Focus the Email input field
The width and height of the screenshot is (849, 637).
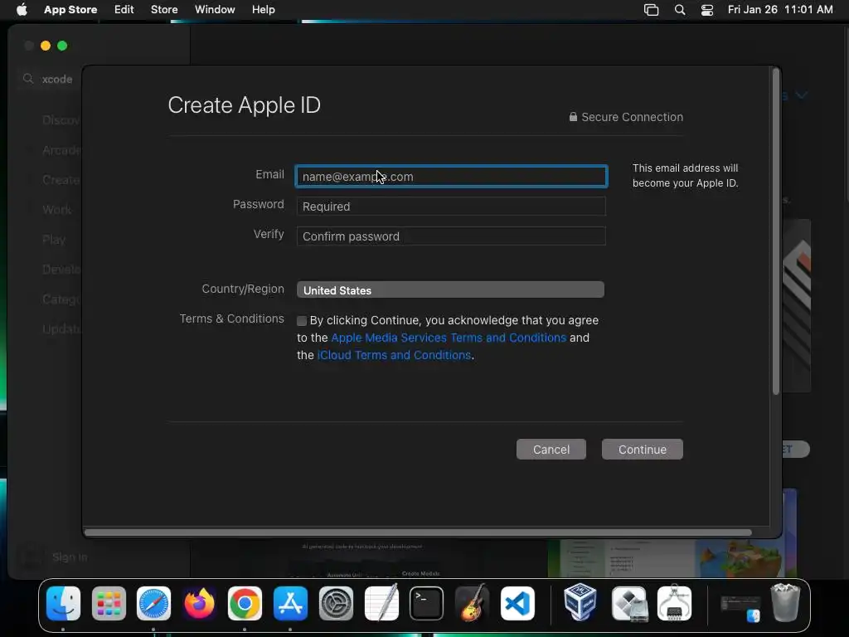pyautogui.click(x=451, y=177)
